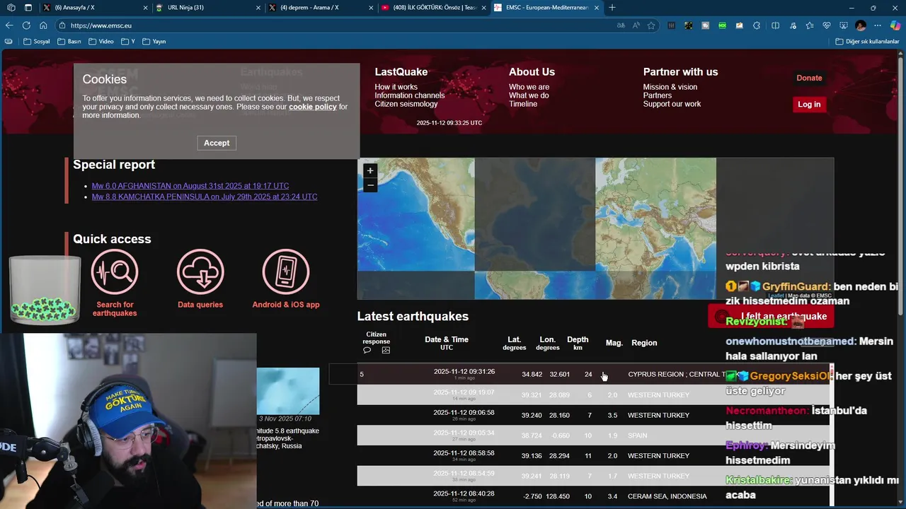Click the How it works link
The height and width of the screenshot is (509, 906).
(396, 87)
